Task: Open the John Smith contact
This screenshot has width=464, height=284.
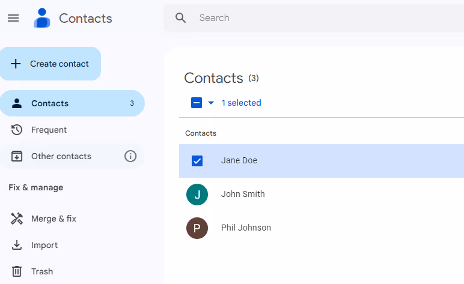Action: tap(322, 194)
